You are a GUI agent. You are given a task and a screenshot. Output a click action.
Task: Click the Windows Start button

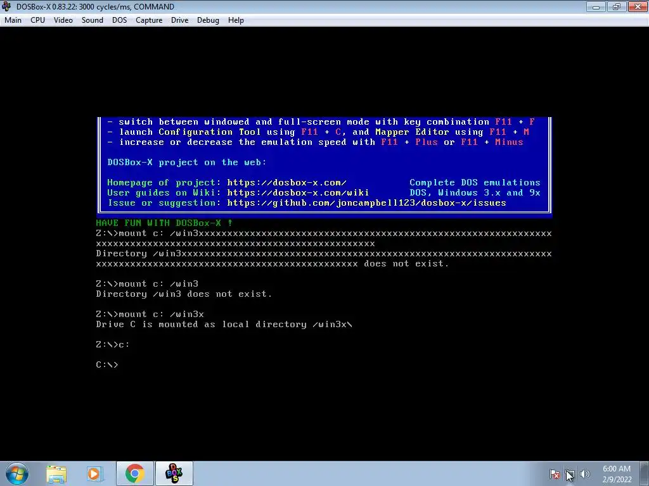click(17, 473)
